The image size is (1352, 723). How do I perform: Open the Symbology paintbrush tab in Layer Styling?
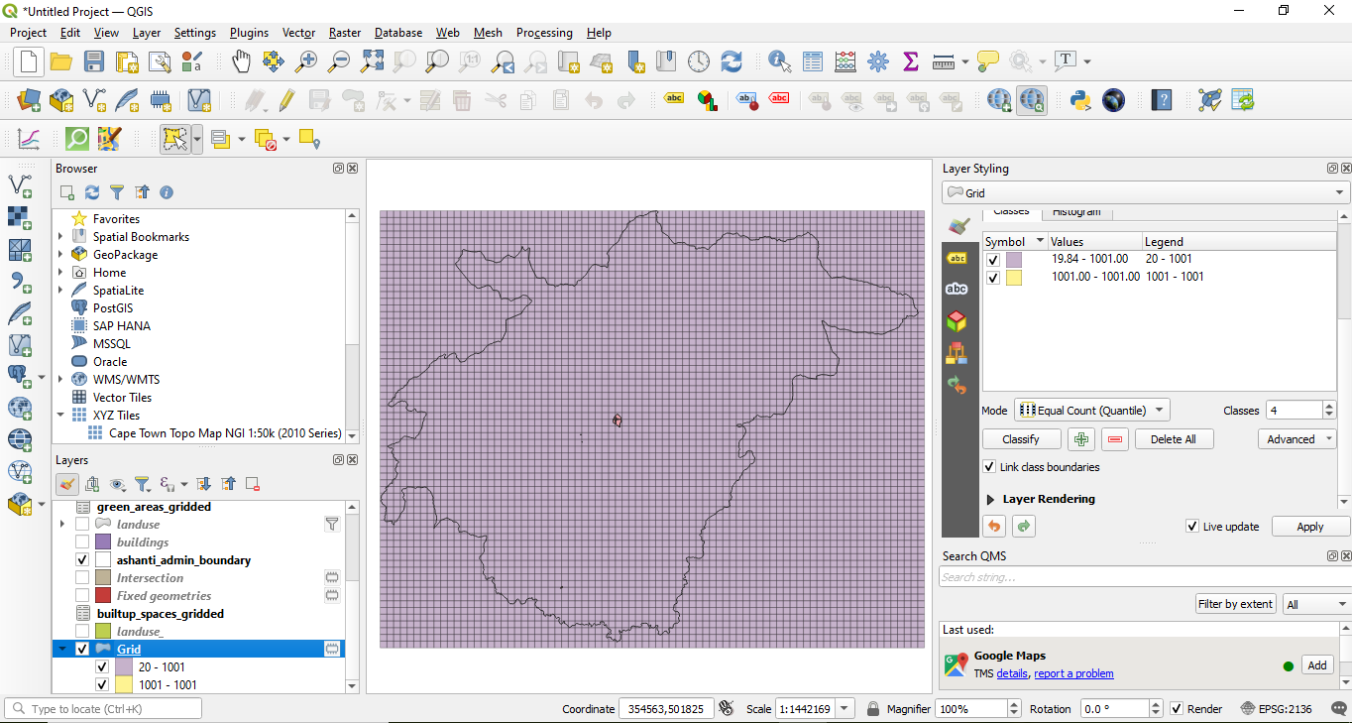point(957,226)
